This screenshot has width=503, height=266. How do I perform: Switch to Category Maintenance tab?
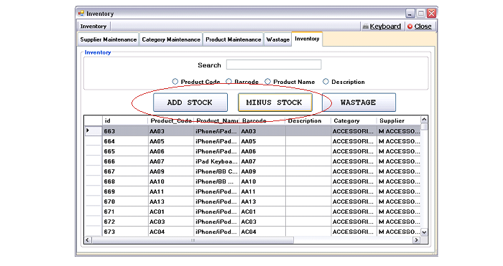tap(171, 39)
